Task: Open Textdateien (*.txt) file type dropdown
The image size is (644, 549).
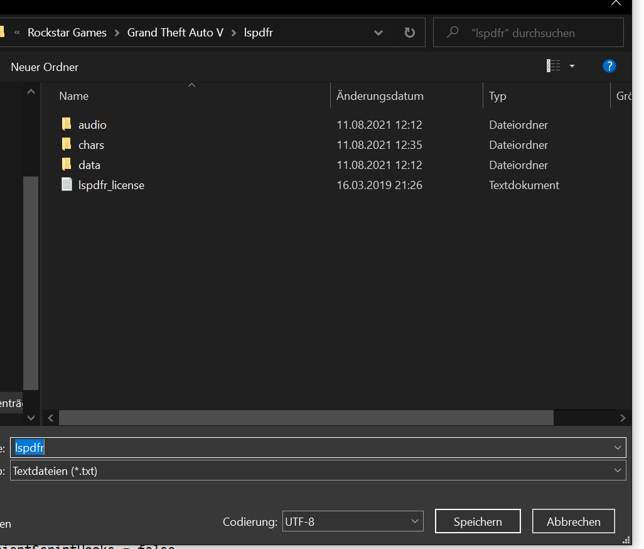Action: 318,470
